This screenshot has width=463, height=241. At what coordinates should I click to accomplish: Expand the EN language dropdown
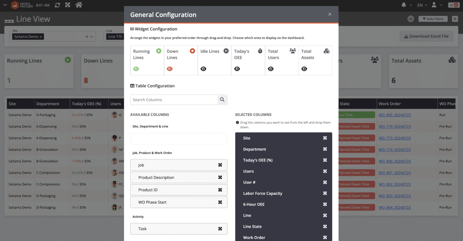coord(422,5)
